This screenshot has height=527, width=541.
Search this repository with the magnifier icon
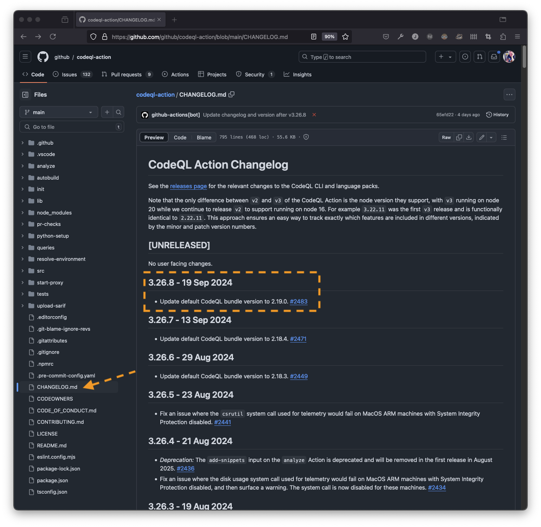[x=119, y=112]
